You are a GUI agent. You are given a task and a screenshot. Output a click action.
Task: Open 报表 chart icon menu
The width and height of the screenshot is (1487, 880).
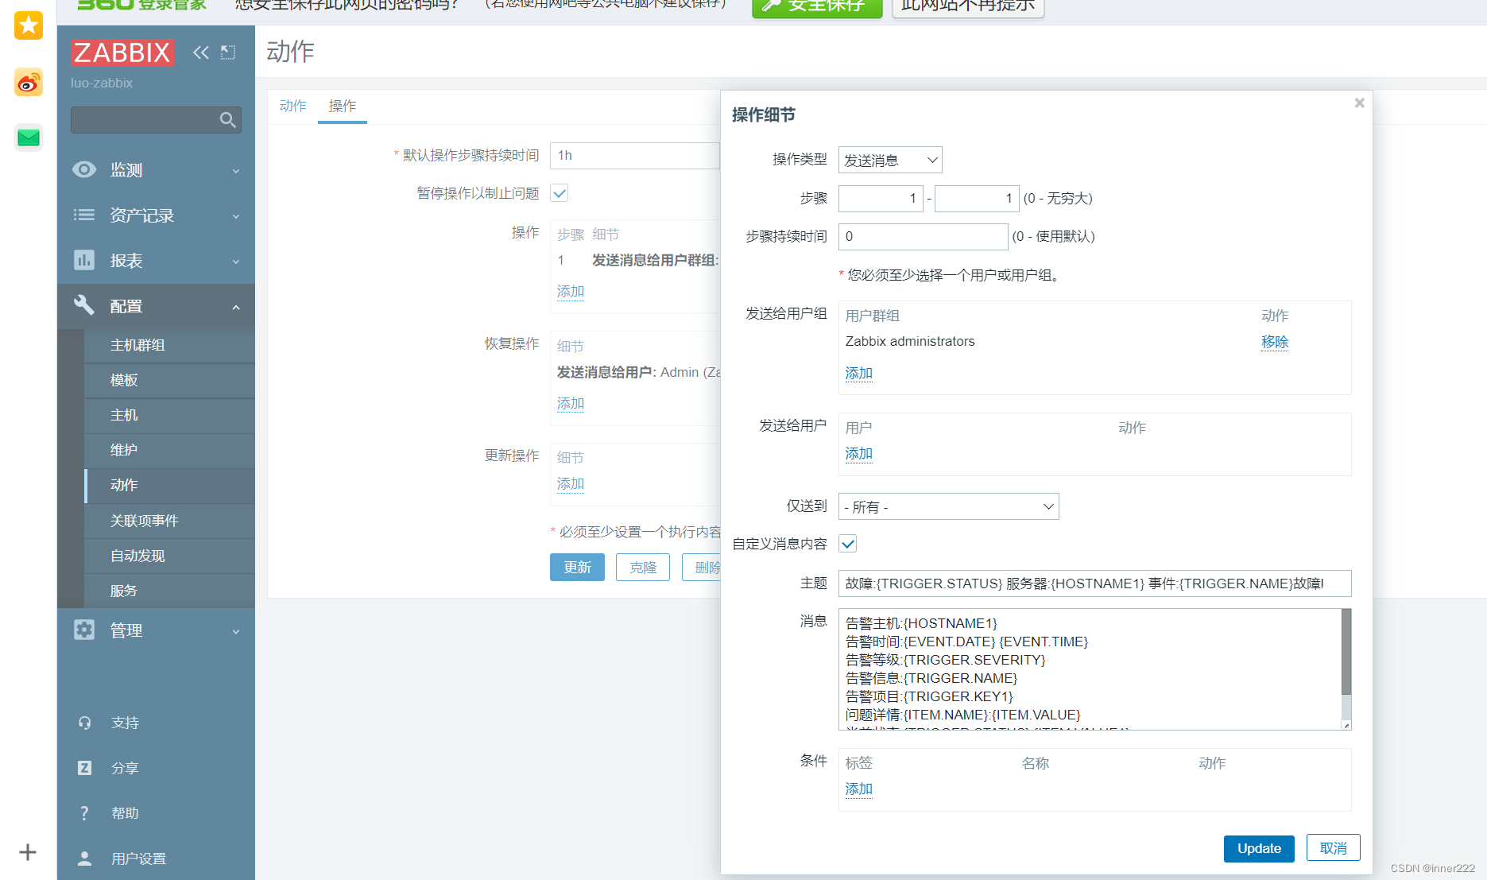pos(84,260)
